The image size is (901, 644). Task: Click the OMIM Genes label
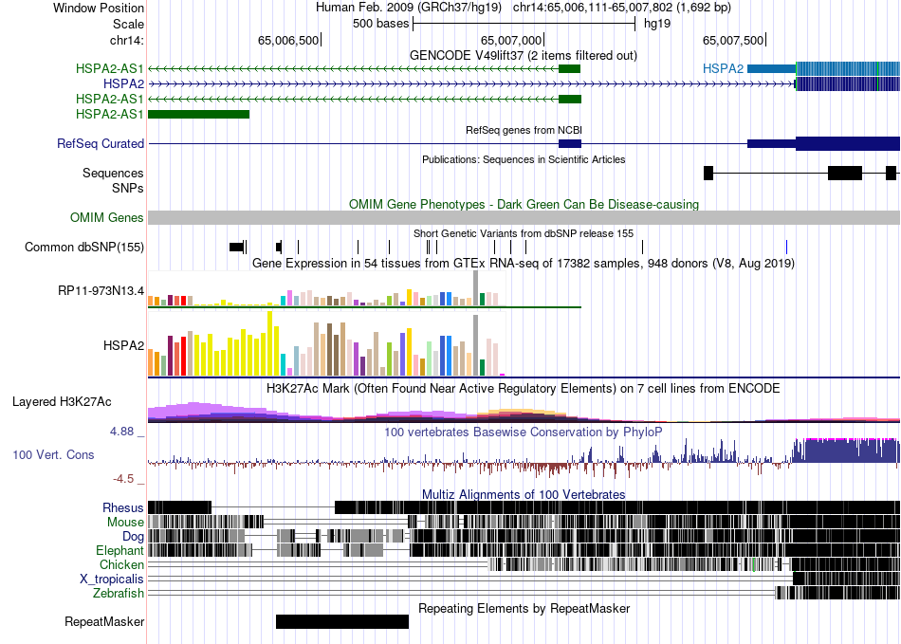point(107,218)
